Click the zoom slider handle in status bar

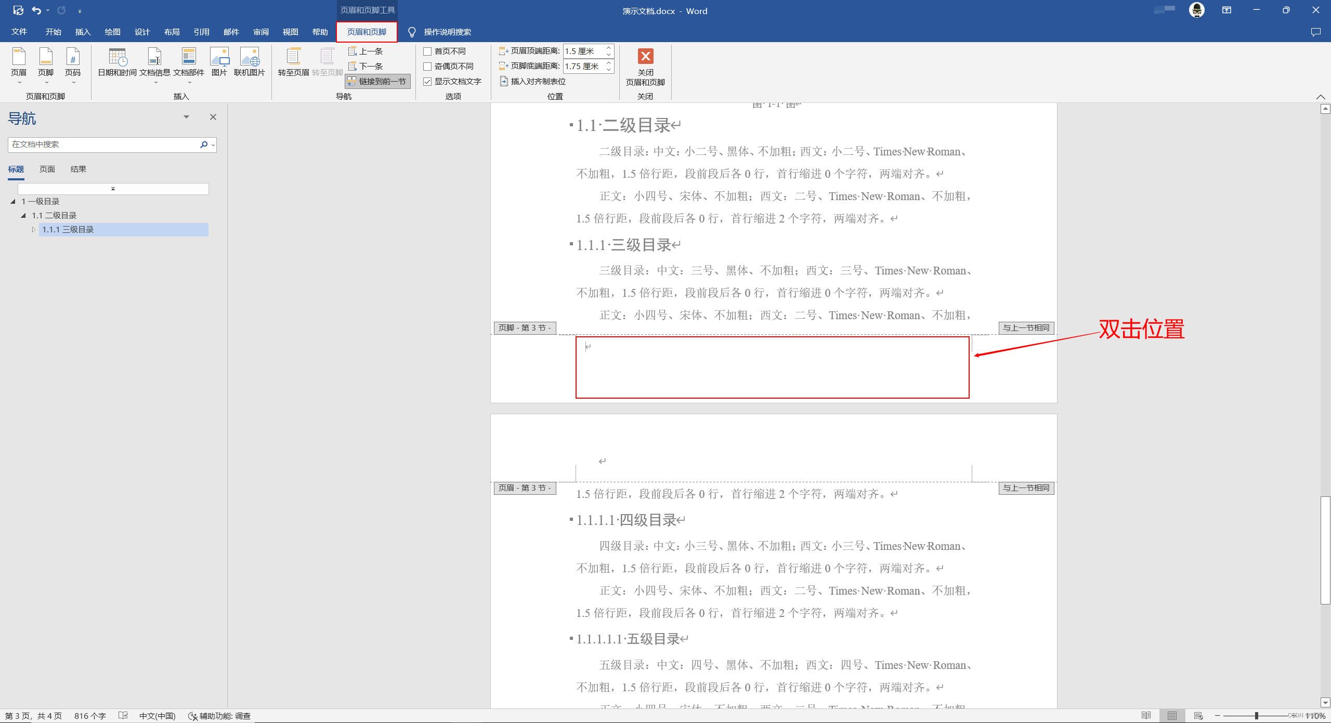click(x=1256, y=716)
